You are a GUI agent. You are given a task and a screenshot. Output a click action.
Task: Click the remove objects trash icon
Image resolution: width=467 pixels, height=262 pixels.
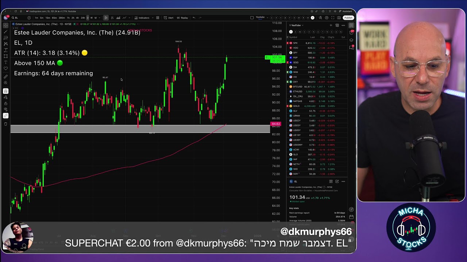pos(6,124)
